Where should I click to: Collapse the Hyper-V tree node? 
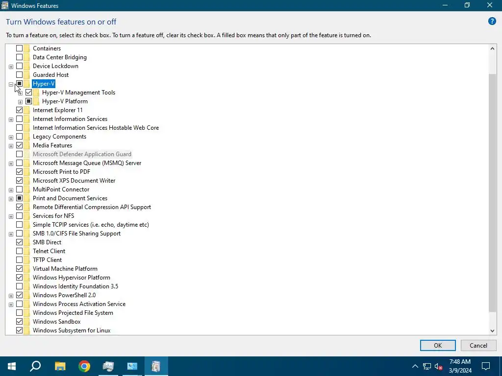pos(11,84)
